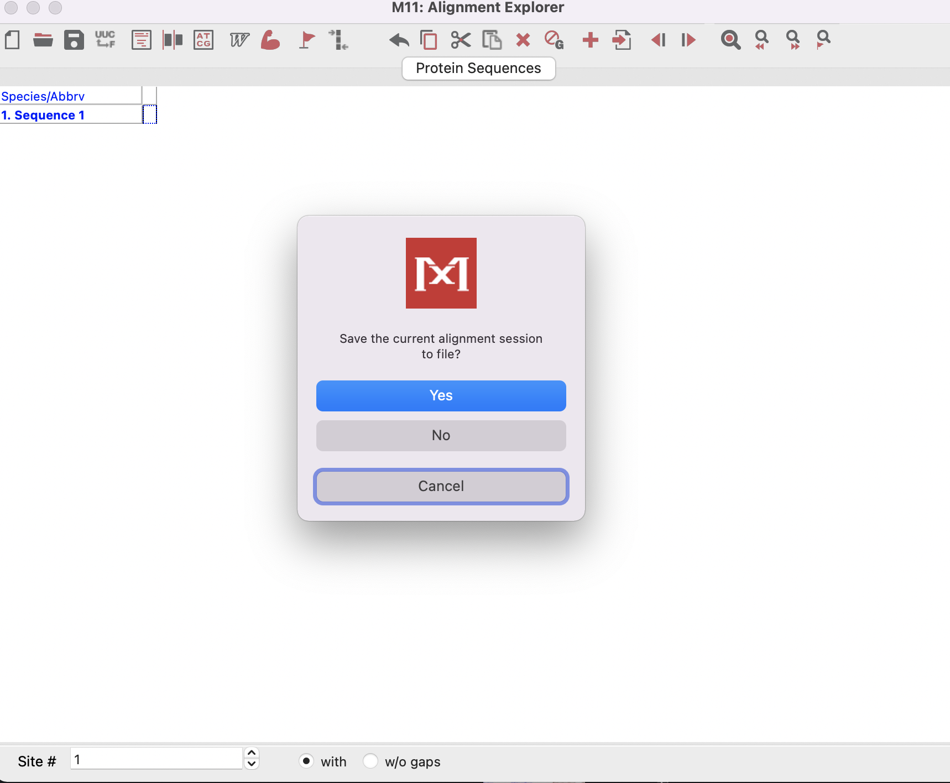Click the Site # input field
Viewport: 950px width, 783px height.
(x=156, y=759)
